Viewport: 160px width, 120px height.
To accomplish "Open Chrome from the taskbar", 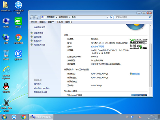I will [x=23, y=117].
